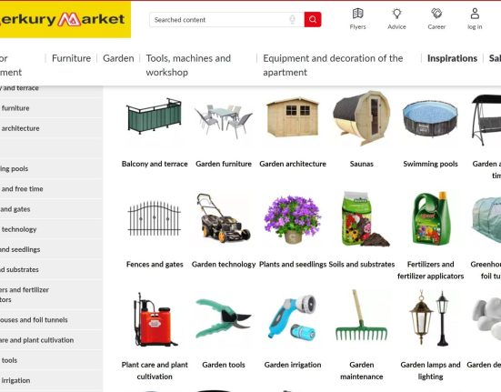Open the Furniture menu item
The height and width of the screenshot is (392, 501).
point(71,58)
